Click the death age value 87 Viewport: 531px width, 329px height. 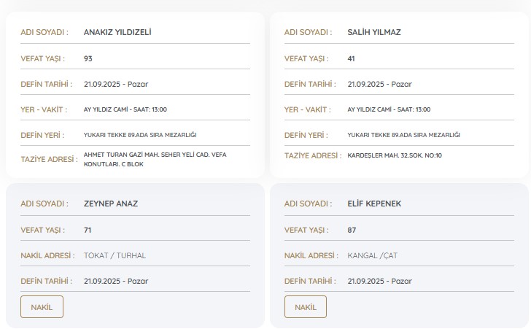point(352,230)
